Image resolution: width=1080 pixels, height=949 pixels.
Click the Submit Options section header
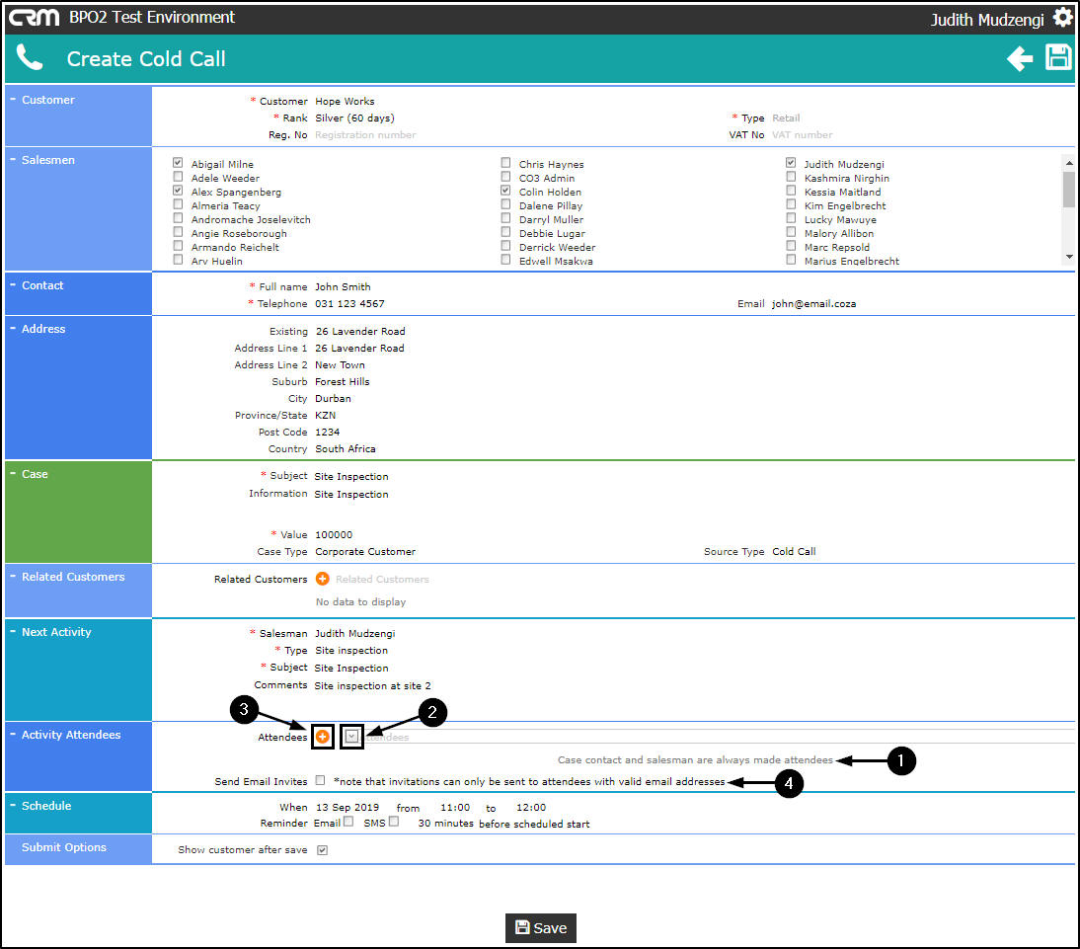[x=64, y=847]
